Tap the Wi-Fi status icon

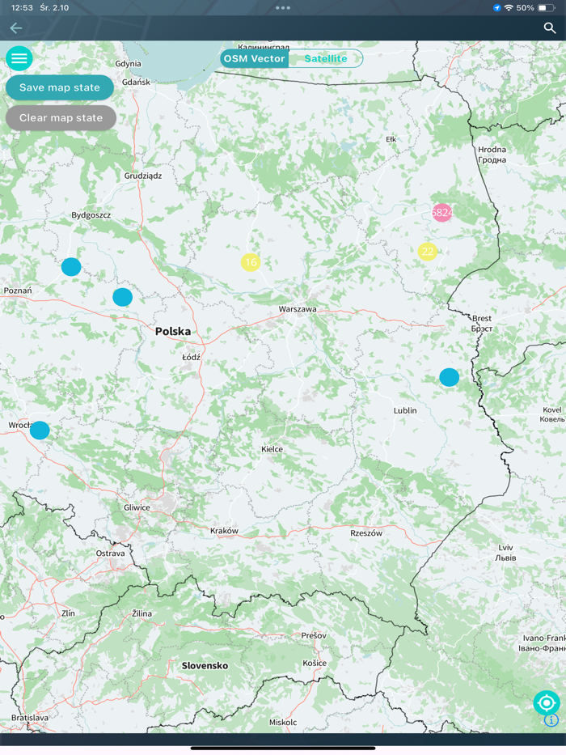509,8
